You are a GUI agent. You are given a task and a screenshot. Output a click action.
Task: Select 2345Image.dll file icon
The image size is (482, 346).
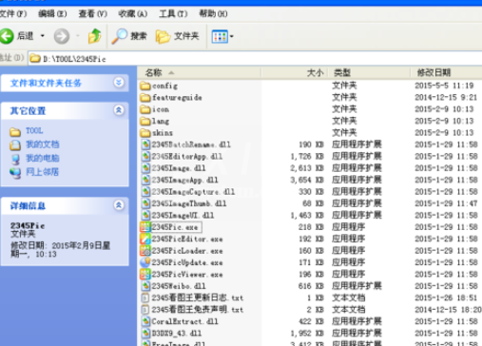145,168
